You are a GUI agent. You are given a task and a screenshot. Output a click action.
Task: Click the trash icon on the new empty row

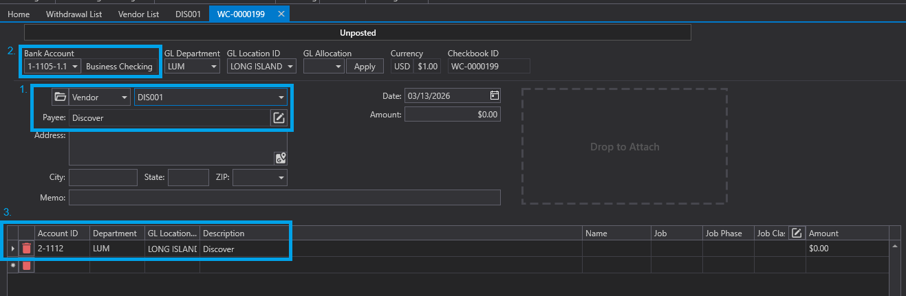coord(26,265)
